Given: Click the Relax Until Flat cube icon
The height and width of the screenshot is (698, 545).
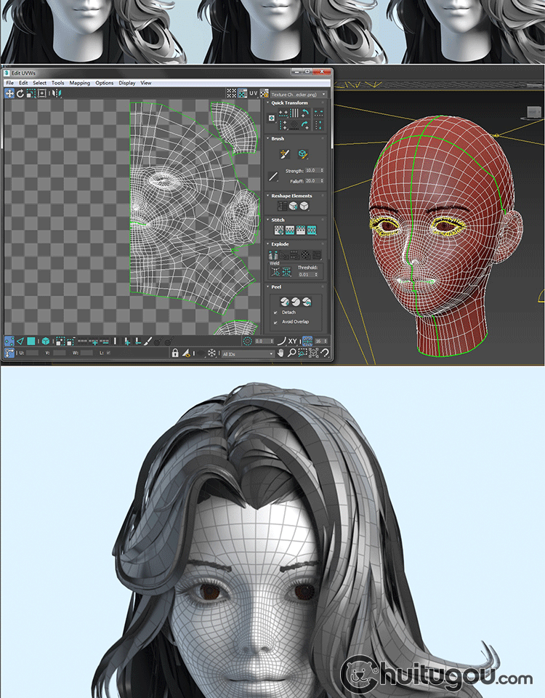Looking at the screenshot, I should [293, 206].
